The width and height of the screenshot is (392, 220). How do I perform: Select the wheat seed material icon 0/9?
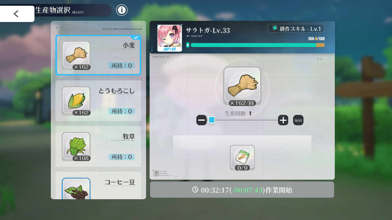coord(242,158)
